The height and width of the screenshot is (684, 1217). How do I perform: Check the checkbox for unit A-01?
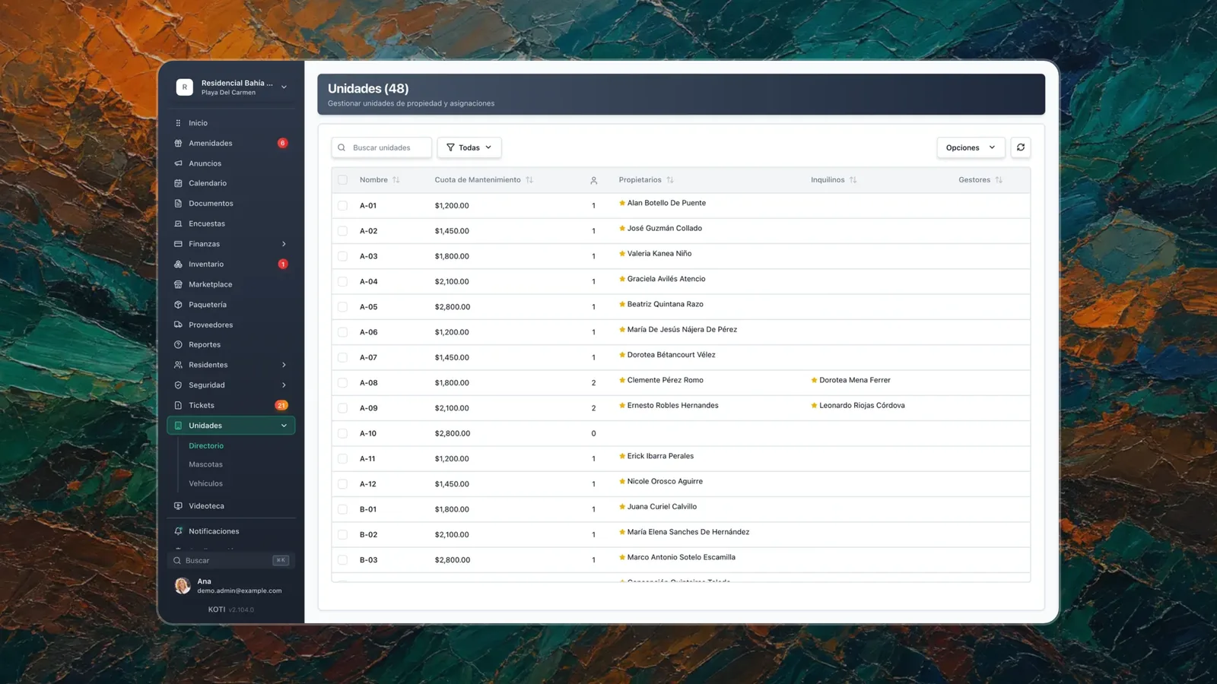click(x=342, y=205)
